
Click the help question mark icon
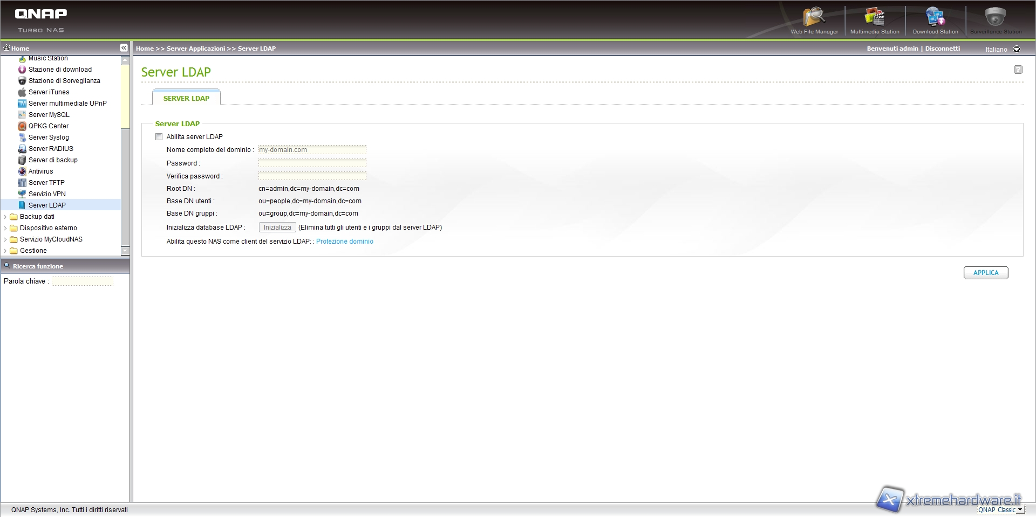tap(1018, 70)
